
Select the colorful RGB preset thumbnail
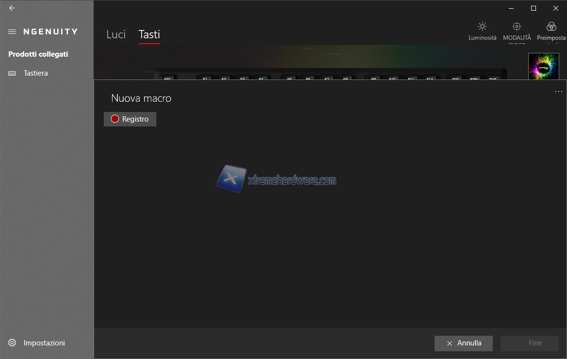pos(543,66)
